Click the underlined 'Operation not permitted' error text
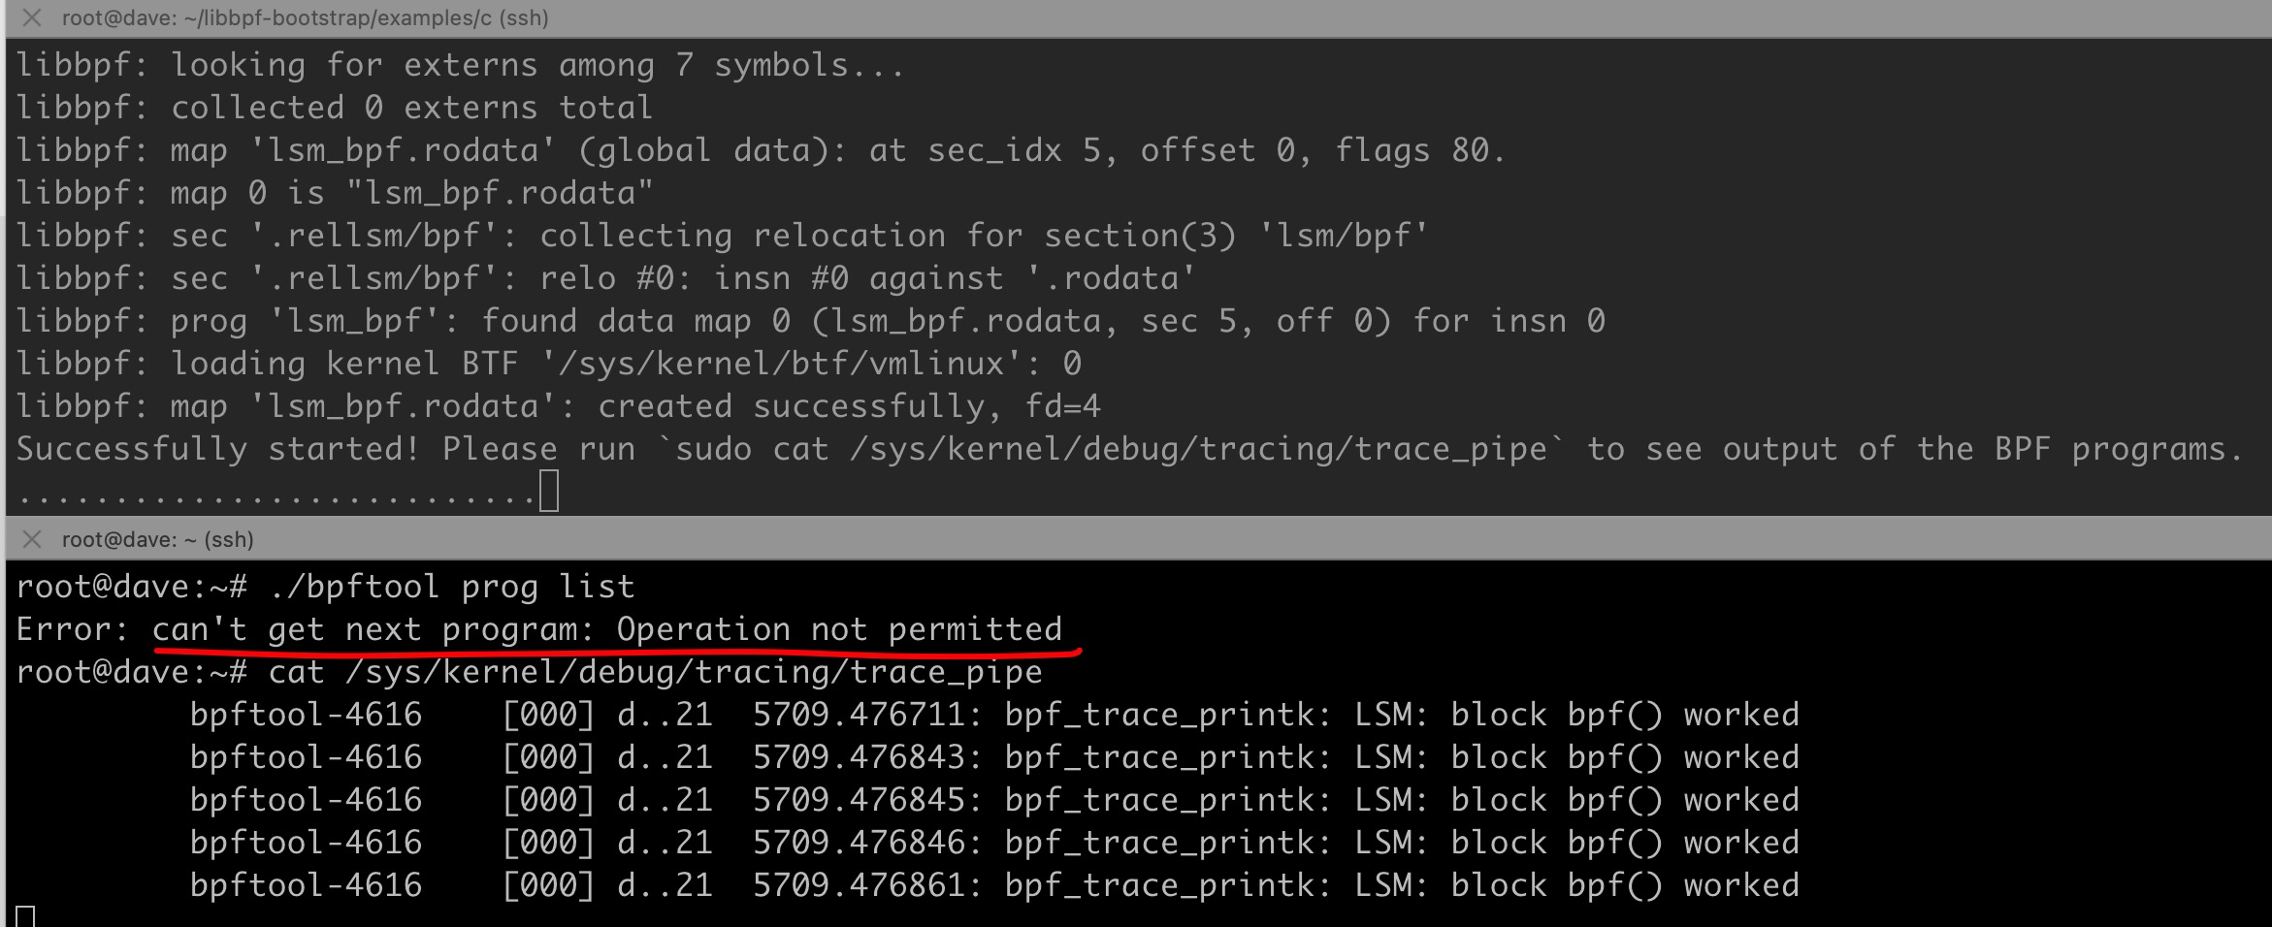Image resolution: width=2272 pixels, height=927 pixels. pos(839,629)
